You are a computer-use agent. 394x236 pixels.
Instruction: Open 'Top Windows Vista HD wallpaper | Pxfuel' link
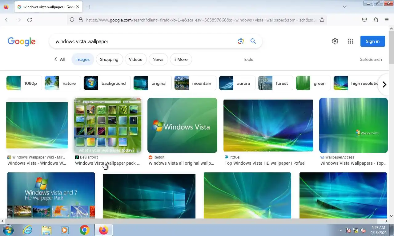(265, 163)
